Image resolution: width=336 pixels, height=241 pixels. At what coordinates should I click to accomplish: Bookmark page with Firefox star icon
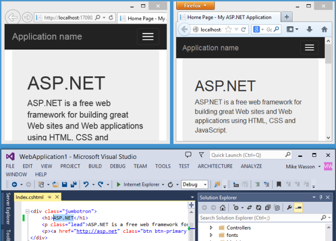[x=228, y=29]
